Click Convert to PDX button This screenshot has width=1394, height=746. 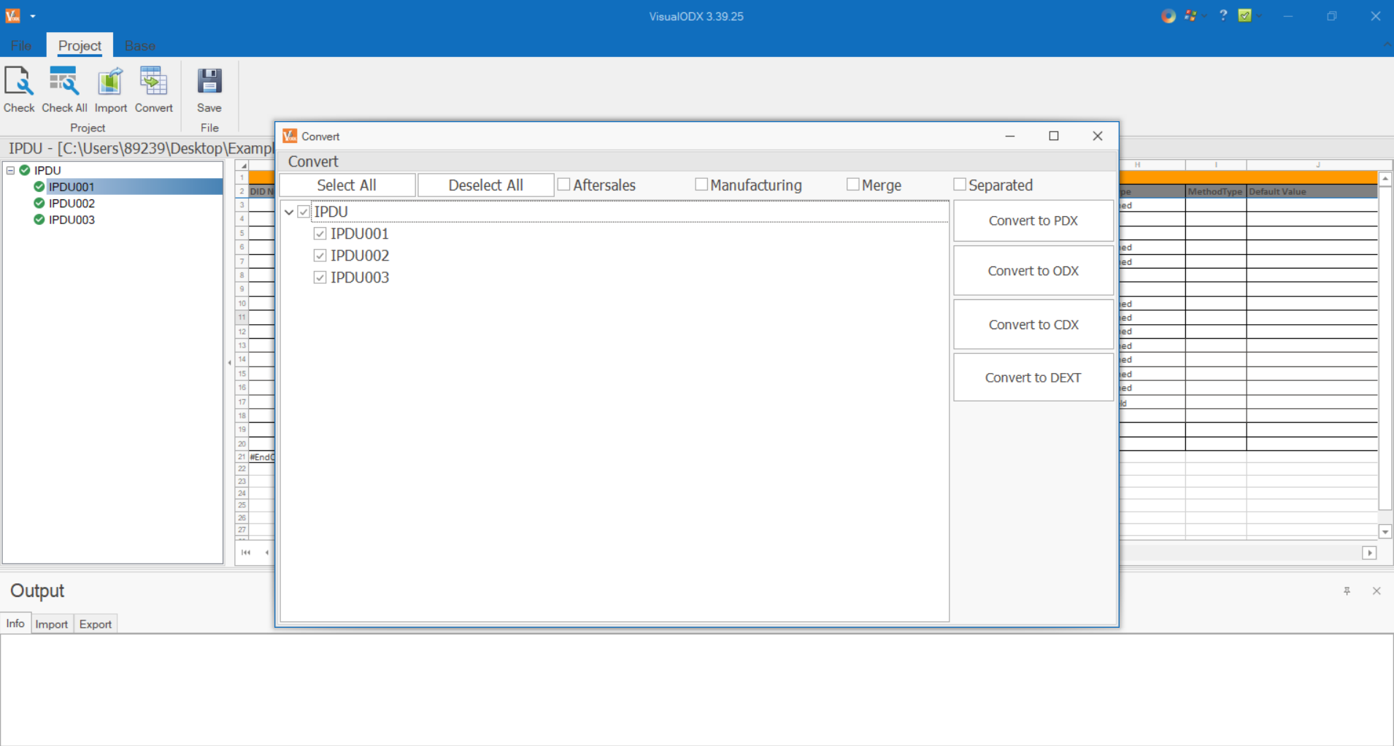(1033, 220)
